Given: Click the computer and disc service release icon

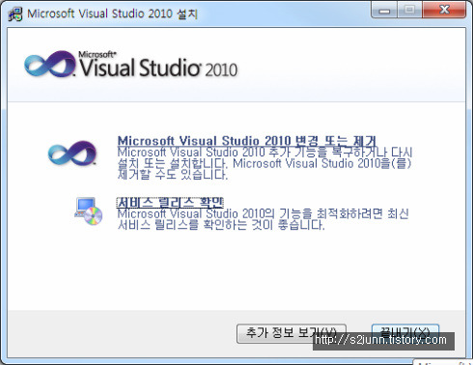Looking at the screenshot, I should click(89, 211).
